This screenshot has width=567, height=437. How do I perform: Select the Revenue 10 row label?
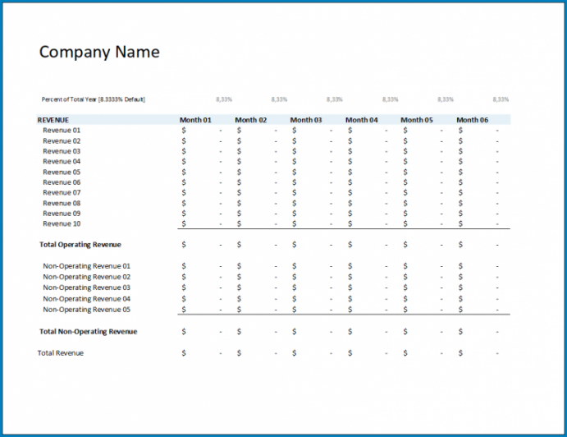62,223
